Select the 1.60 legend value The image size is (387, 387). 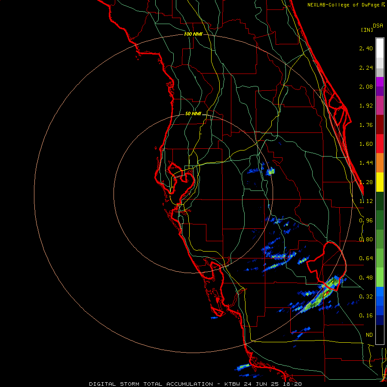point(366,144)
